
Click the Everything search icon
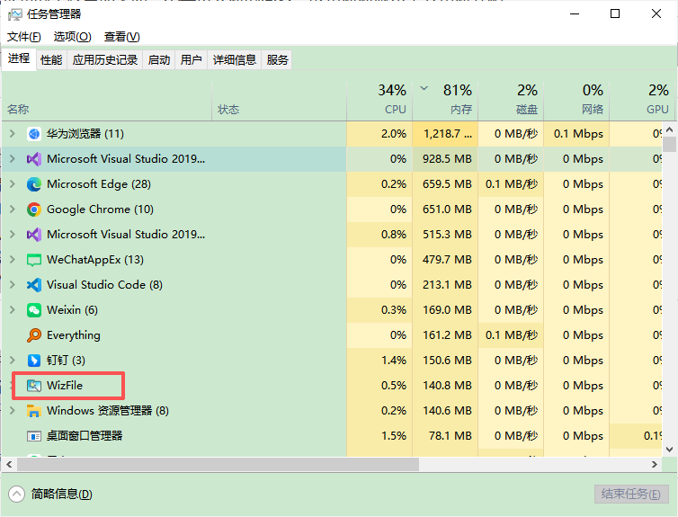[34, 335]
